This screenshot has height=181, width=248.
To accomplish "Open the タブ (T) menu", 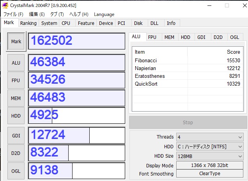I will point(57,14).
